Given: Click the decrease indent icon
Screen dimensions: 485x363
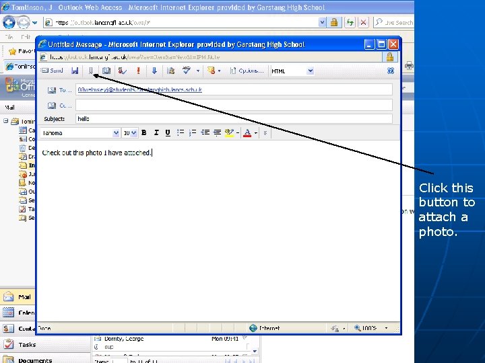Looking at the screenshot, I should pos(205,132).
